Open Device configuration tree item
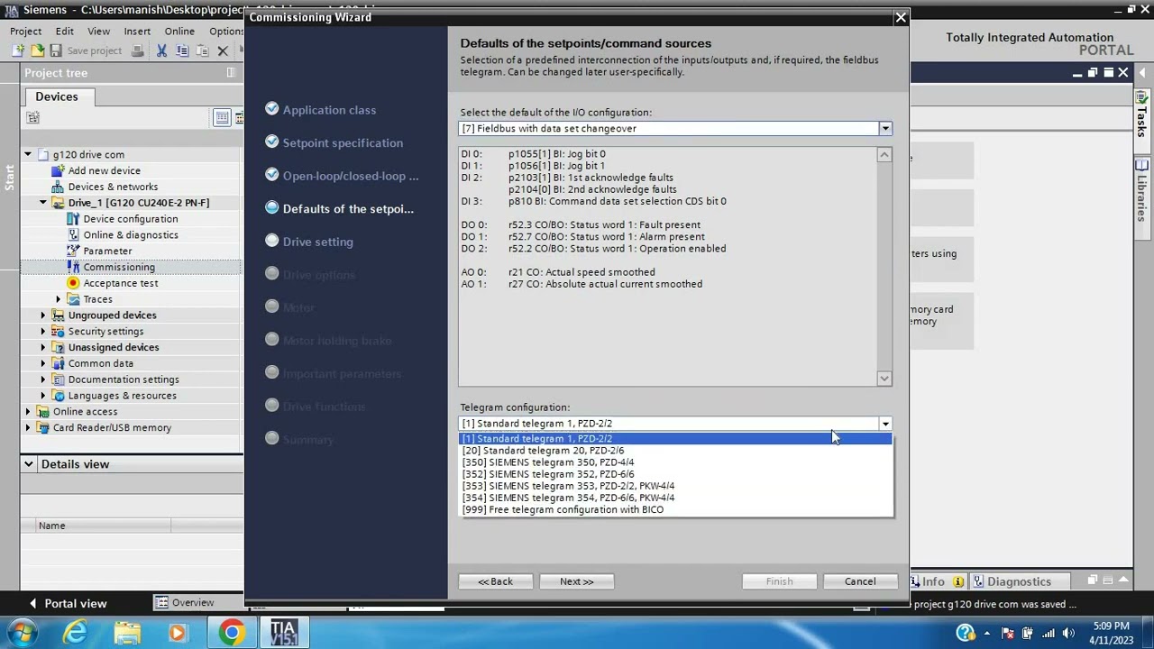The width and height of the screenshot is (1154, 649). (130, 219)
